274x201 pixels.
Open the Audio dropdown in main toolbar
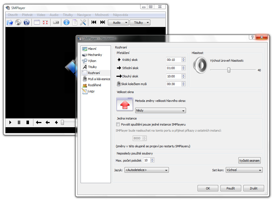(x=118, y=23)
